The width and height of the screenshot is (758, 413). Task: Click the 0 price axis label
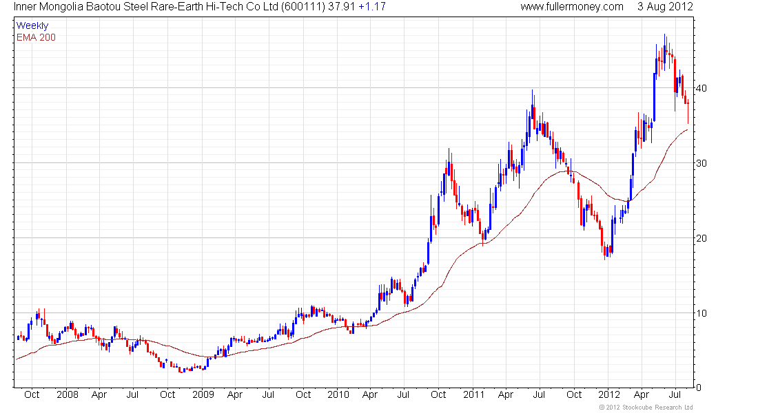click(x=698, y=388)
